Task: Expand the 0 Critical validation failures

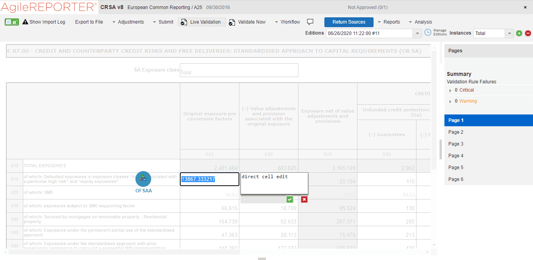Action: point(450,90)
